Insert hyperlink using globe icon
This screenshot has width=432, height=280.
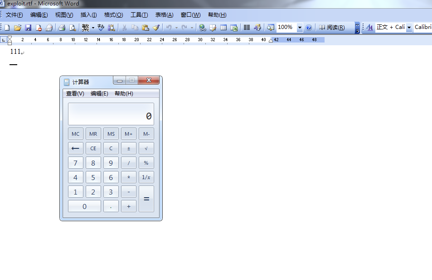[x=203, y=28]
